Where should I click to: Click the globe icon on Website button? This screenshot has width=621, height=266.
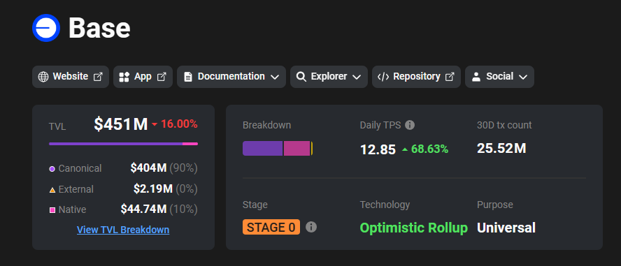pos(43,77)
